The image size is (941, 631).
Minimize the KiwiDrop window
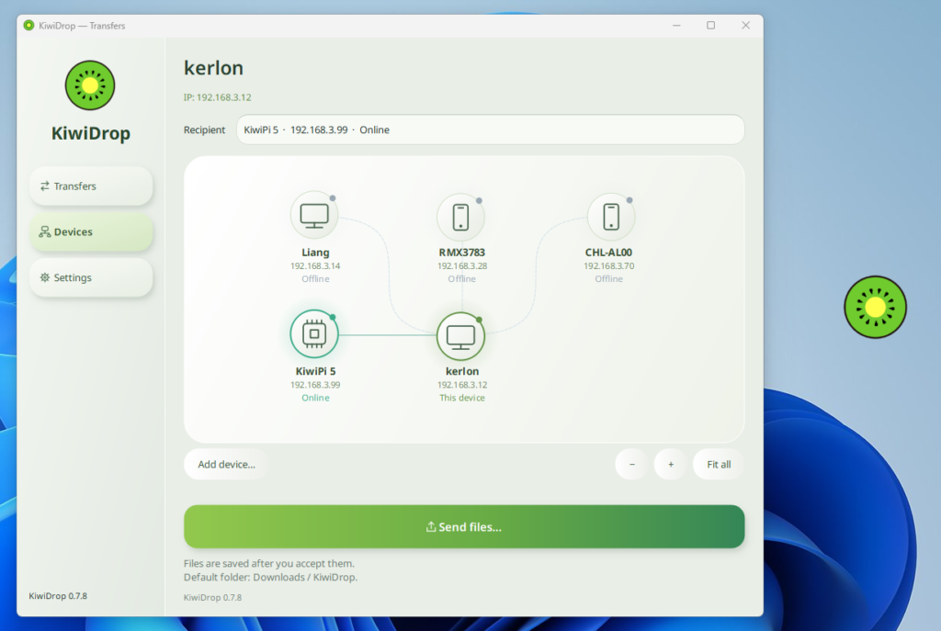(x=676, y=25)
